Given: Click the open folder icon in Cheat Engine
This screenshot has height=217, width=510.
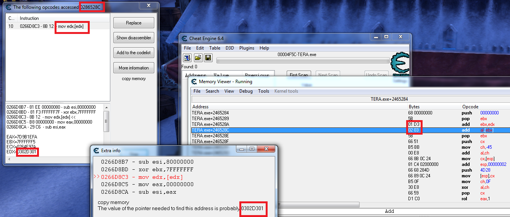Looking at the screenshot, I should click(198, 58).
